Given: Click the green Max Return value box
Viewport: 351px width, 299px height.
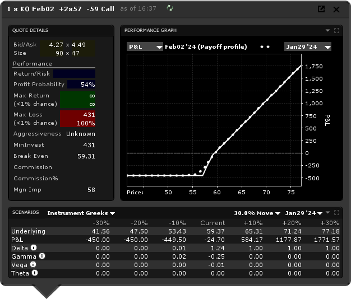Looking at the screenshot, I should tap(77, 100).
